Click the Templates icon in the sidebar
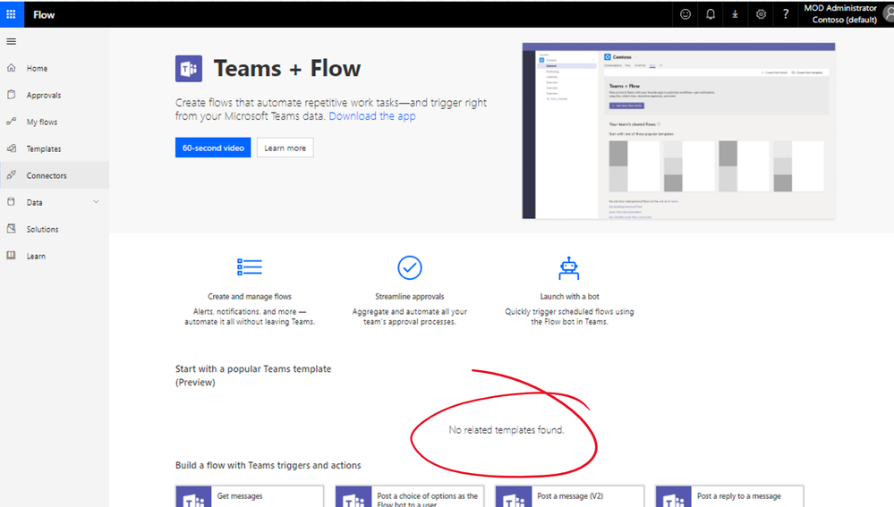894x507 pixels. pos(12,148)
